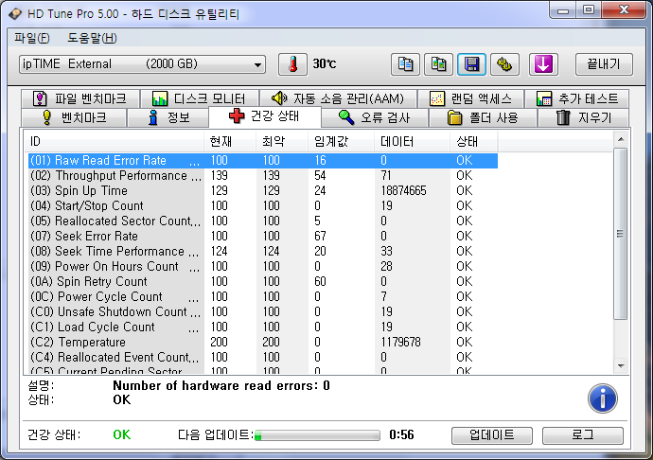Viewport: 653px width, 460px height.
Task: Select the (C1) Load Cycle Count row
Action: [x=263, y=327]
